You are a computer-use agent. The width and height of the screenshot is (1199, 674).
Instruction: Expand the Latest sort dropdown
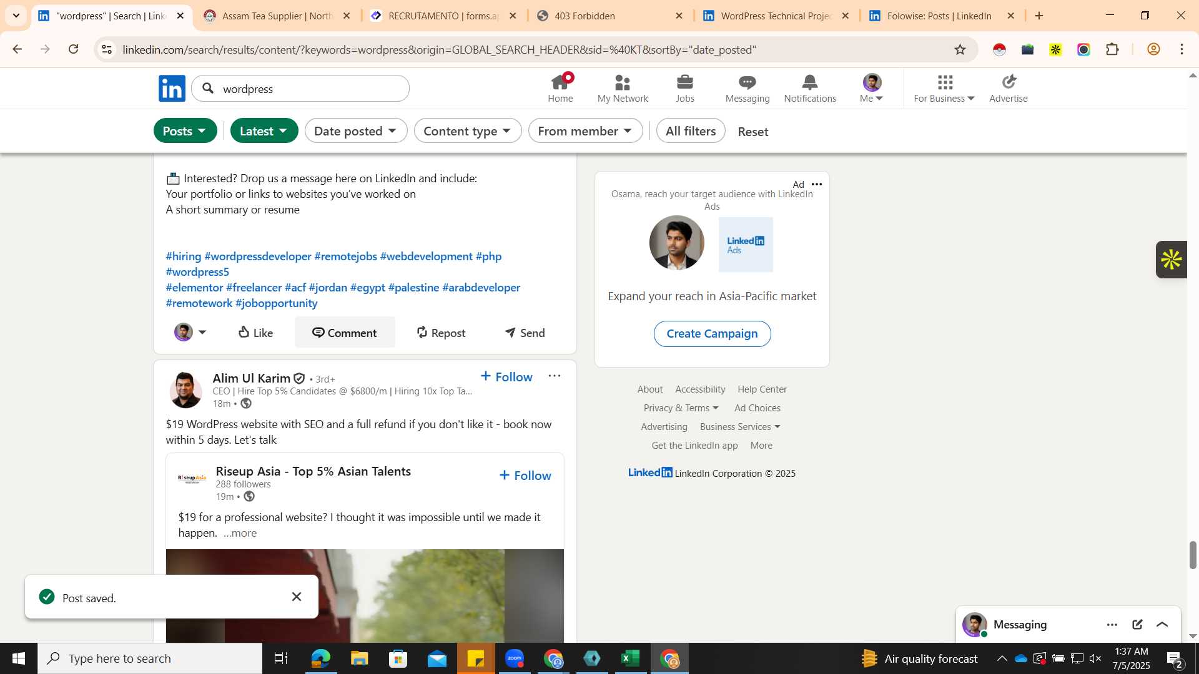[264, 131]
